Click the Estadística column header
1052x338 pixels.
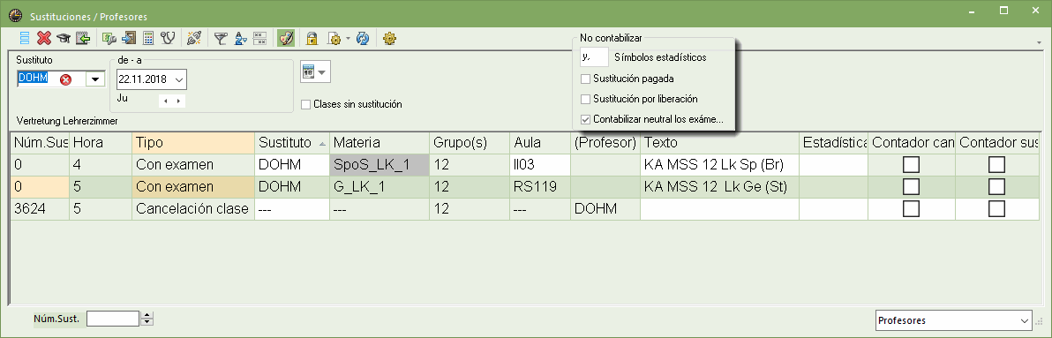click(833, 143)
